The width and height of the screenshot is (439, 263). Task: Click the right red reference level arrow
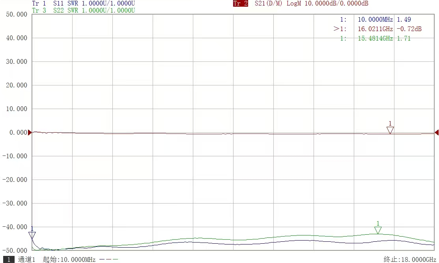pyautogui.click(x=437, y=133)
